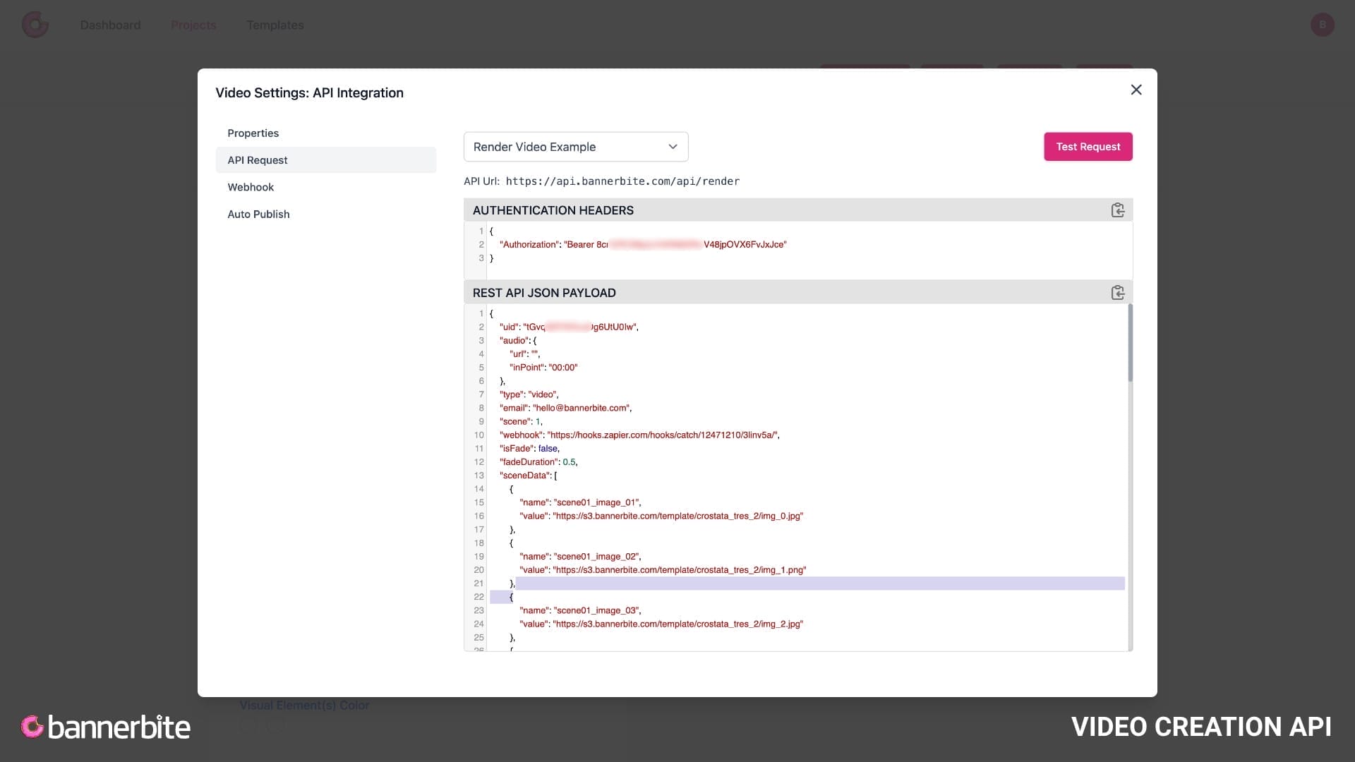Copy the authentication headers to clipboard
Screen dimensions: 1355x762
(1117, 210)
